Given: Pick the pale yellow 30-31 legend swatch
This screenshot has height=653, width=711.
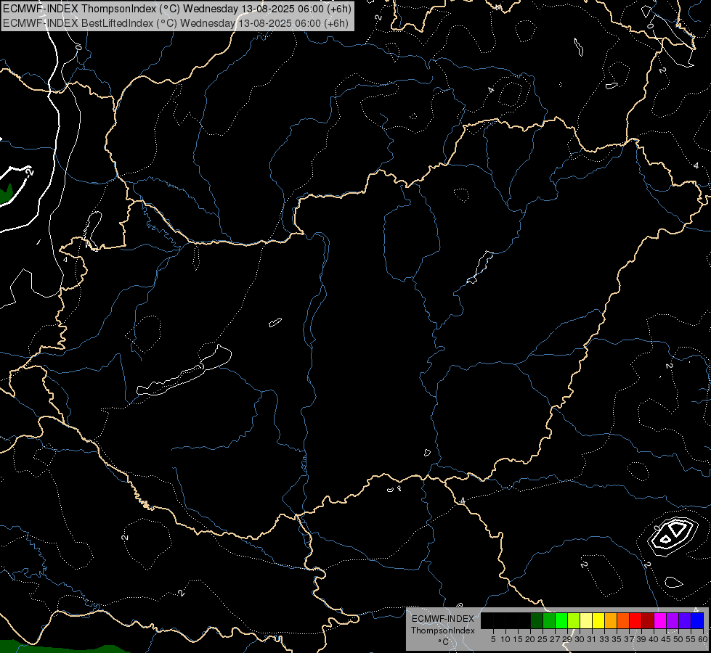Looking at the screenshot, I should coord(586,620).
